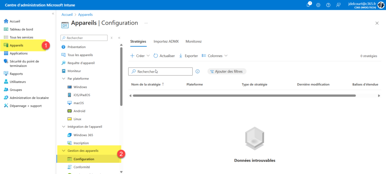Collapse the main left navigation pane

(53, 14)
